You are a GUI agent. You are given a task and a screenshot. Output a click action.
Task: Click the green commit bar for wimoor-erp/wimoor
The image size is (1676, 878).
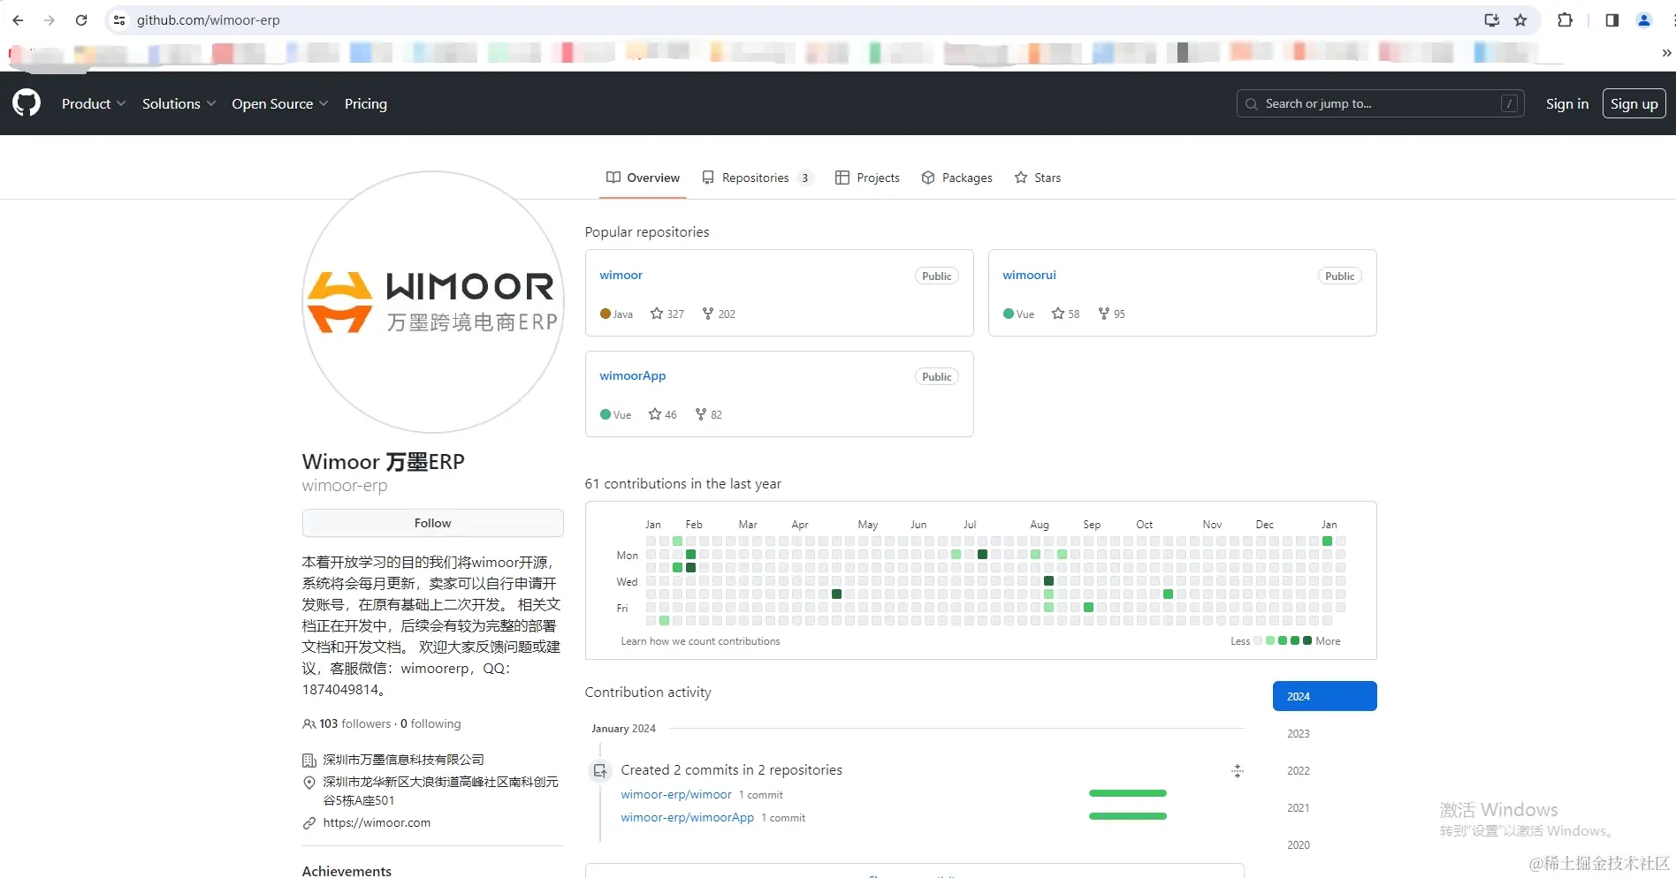(x=1128, y=793)
